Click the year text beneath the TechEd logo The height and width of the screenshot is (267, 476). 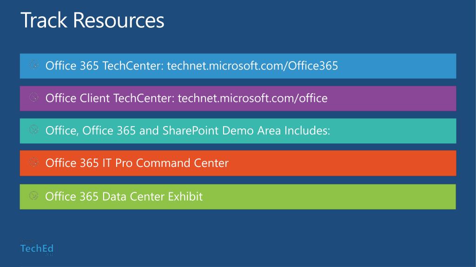click(x=49, y=254)
